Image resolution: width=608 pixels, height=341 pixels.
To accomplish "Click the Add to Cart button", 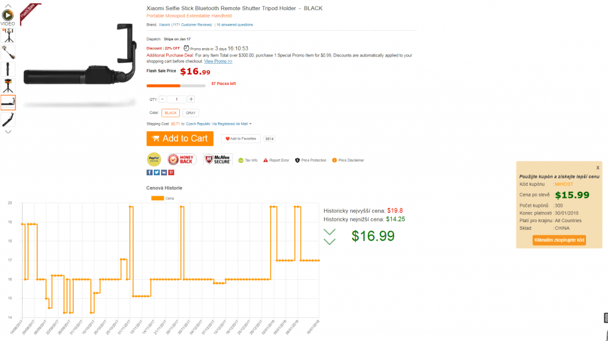I will point(180,138).
